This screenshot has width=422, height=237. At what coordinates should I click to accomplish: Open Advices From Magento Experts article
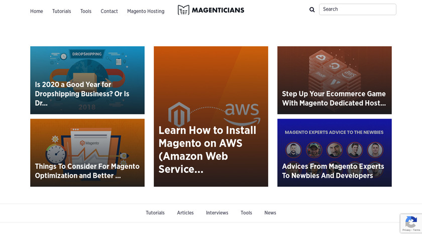pos(335,153)
